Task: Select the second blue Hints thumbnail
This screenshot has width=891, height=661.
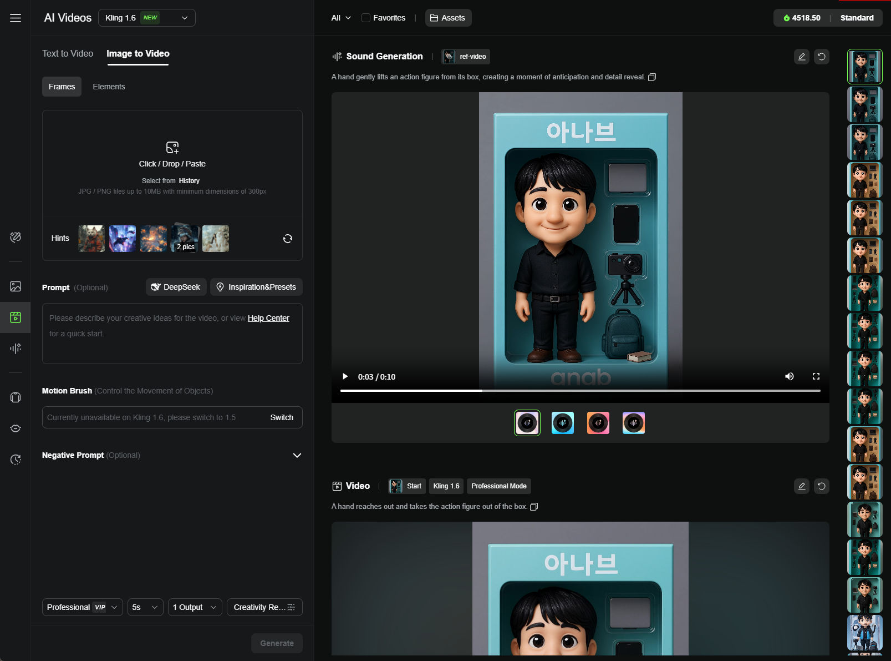Action: click(123, 239)
